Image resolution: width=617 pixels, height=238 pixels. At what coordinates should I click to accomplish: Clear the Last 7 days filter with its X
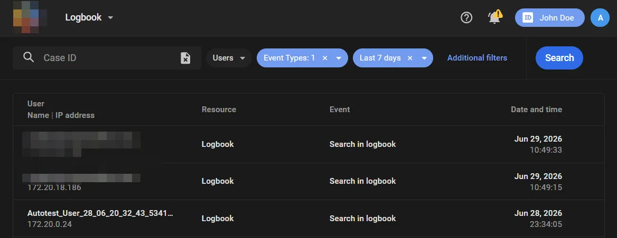click(x=410, y=58)
